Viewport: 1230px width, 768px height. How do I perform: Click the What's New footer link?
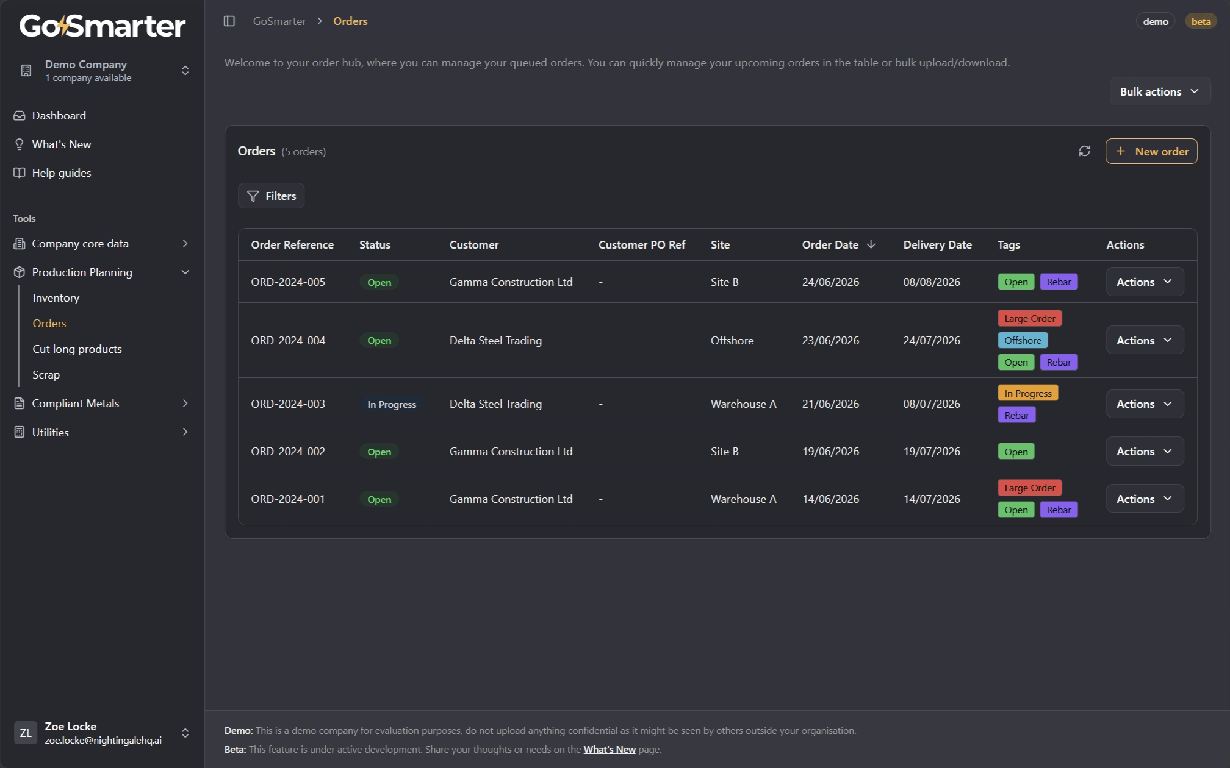tap(610, 750)
